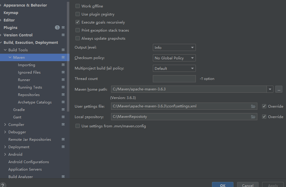Click project-level icon beside Runner
This screenshot has height=187, width=286.
click(63, 80)
